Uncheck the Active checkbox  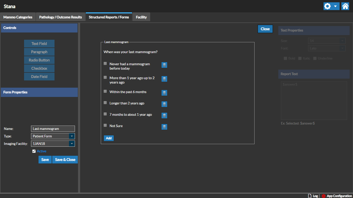[34, 151]
